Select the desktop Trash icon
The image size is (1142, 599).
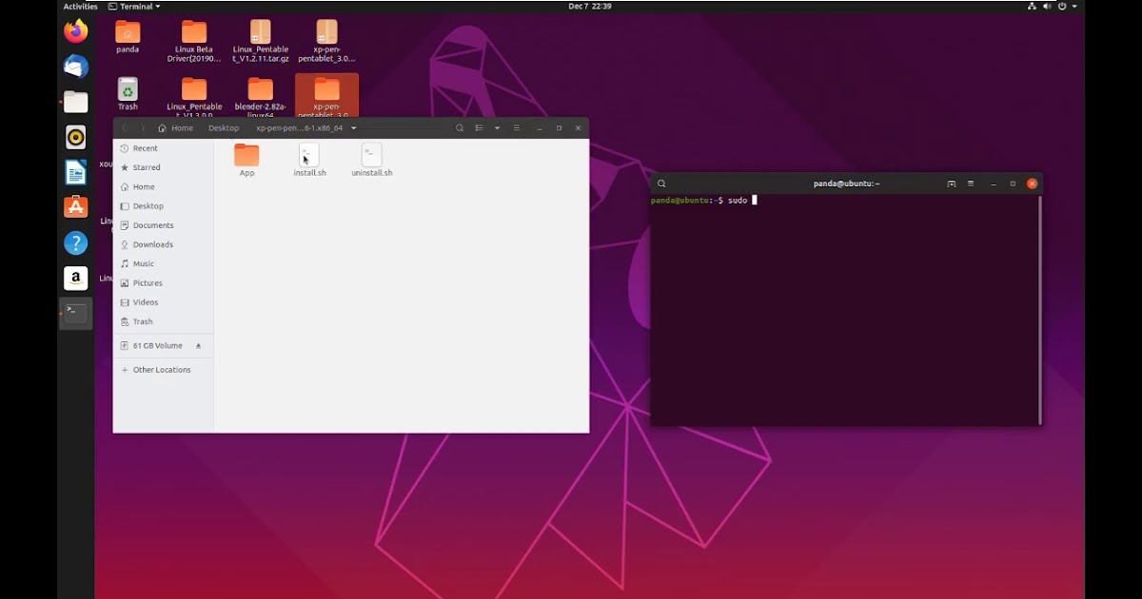point(128,94)
